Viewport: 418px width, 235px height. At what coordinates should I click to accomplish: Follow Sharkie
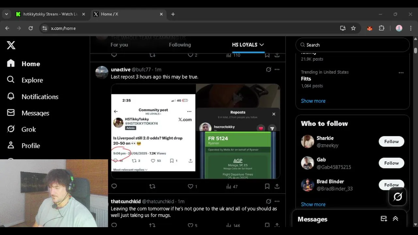click(x=391, y=141)
